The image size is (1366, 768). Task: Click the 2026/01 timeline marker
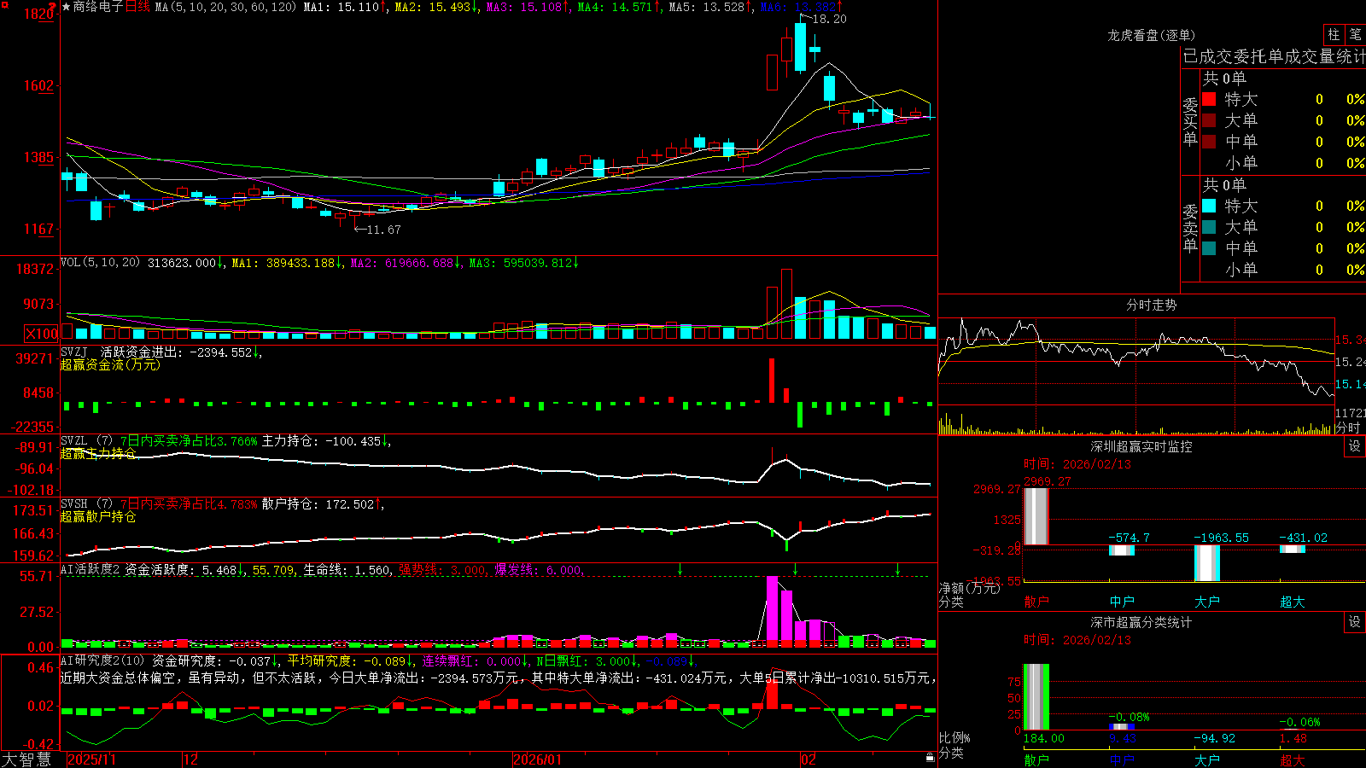click(538, 759)
